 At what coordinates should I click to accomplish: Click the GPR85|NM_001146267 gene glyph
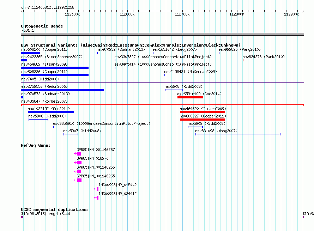[78, 154]
